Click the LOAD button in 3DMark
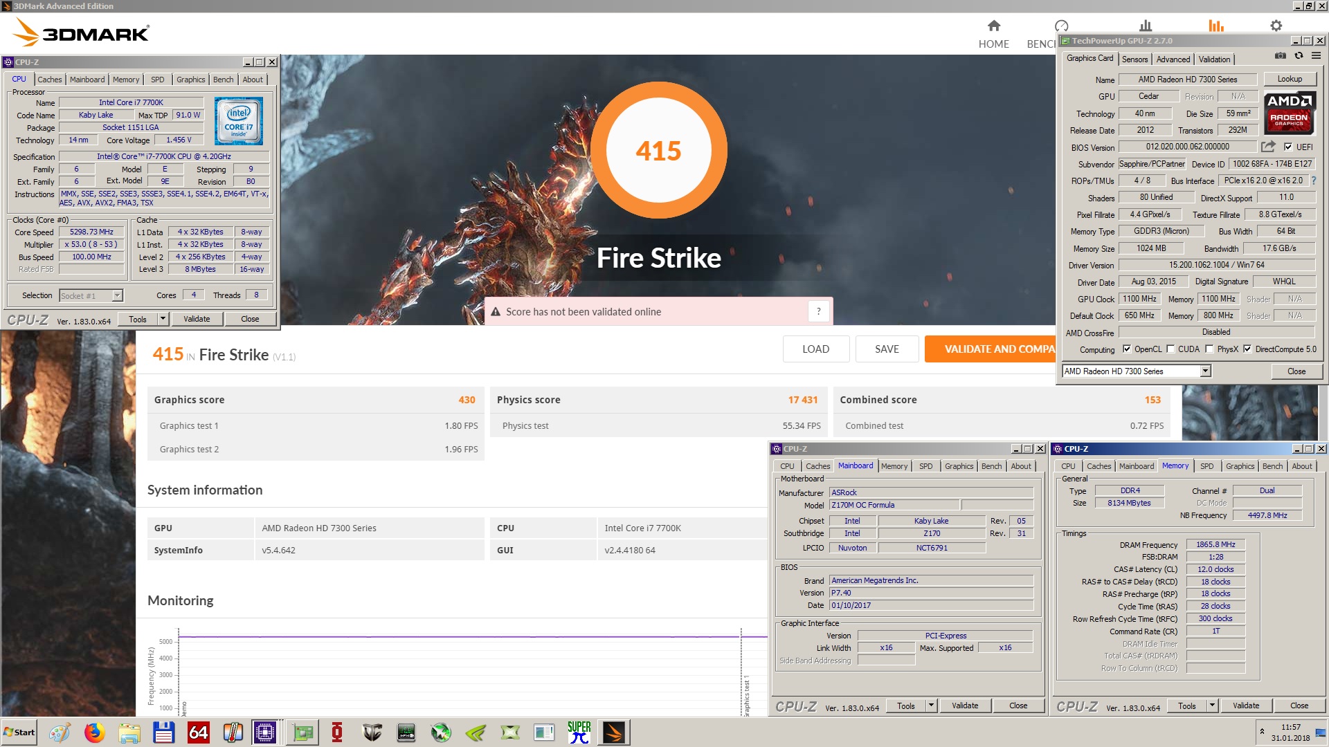The image size is (1329, 747). [816, 349]
